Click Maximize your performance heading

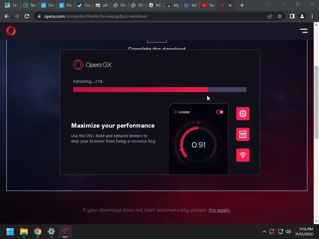(x=113, y=126)
